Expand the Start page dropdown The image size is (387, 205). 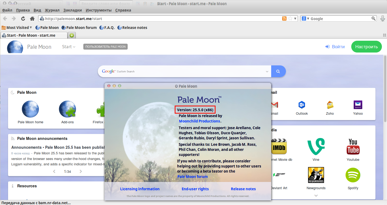click(x=69, y=47)
